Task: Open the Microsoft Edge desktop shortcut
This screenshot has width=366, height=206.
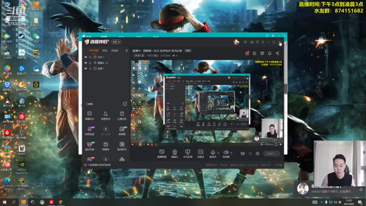Action: (x=7, y=184)
